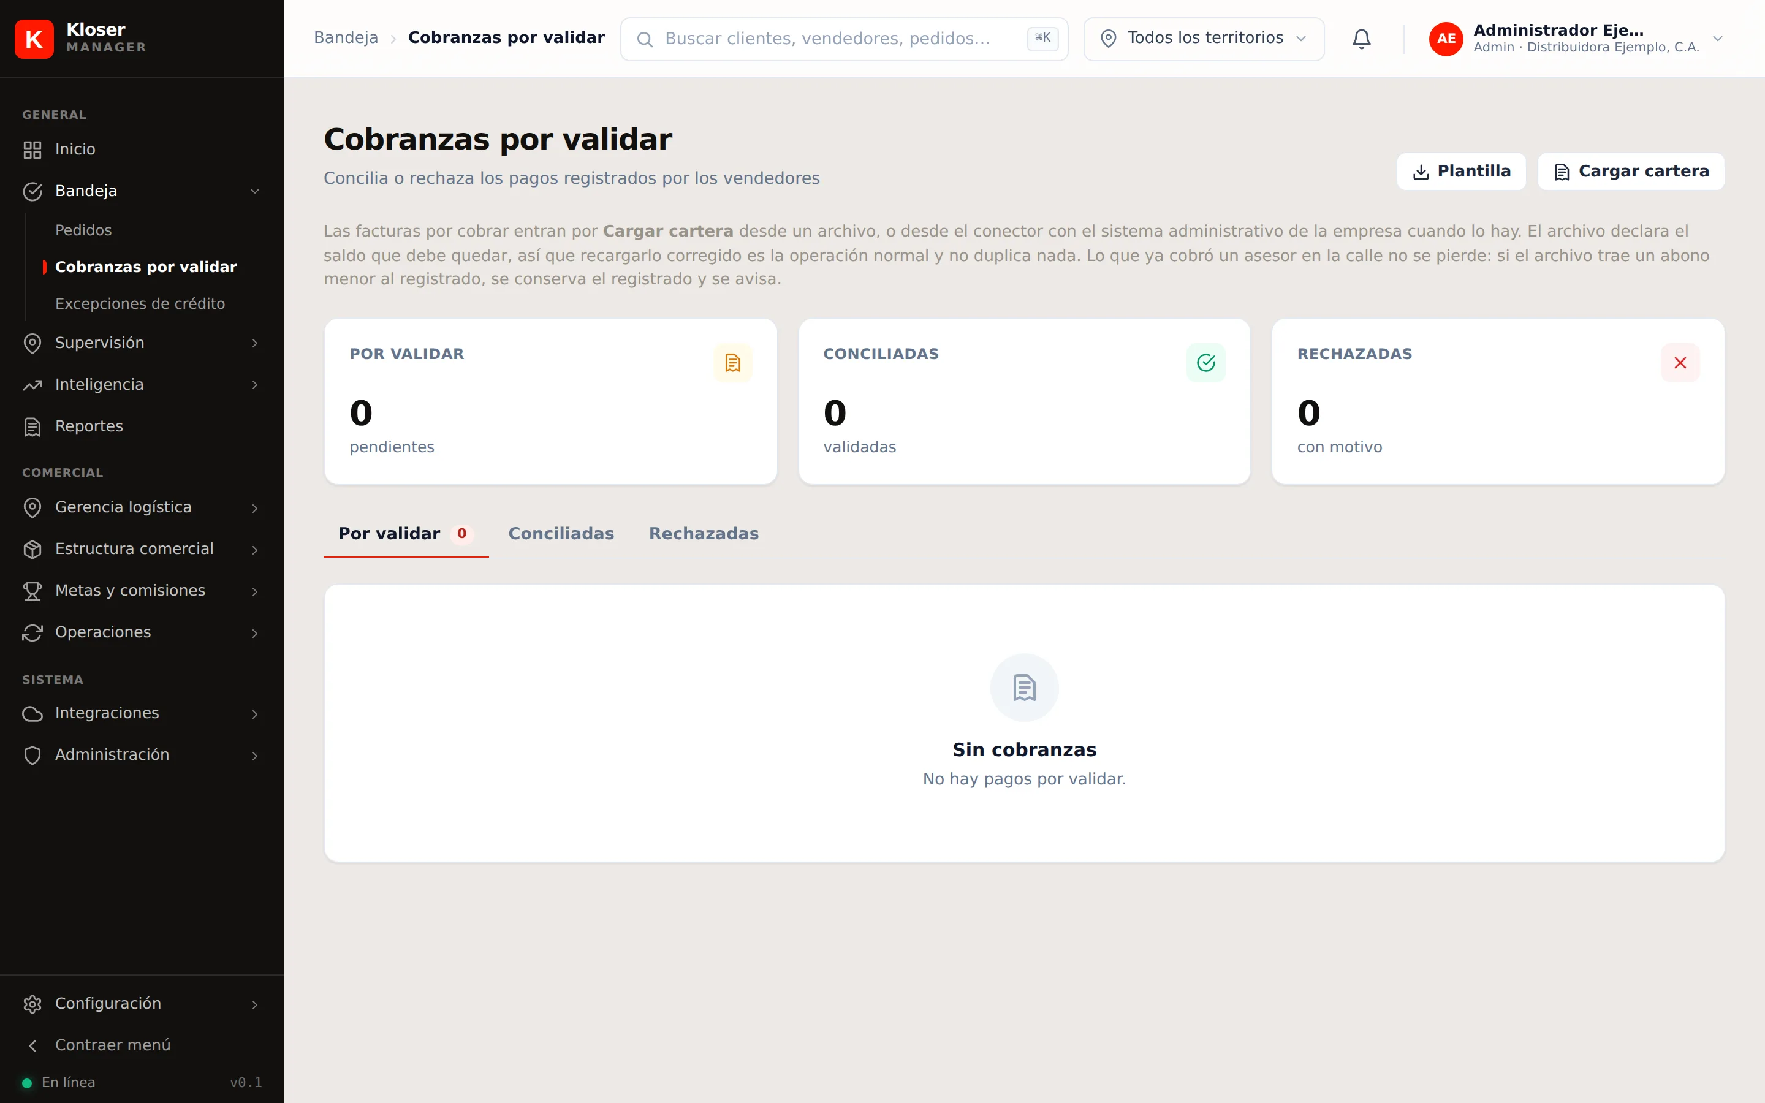Screen dimensions: 1765x1103
Task: Expand the Inteligencia menu chevron
Action: tap(254, 384)
